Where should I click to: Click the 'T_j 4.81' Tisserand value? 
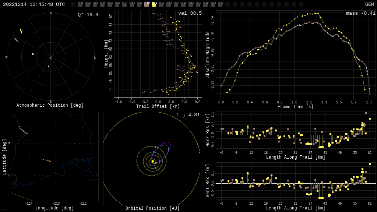coord(188,115)
